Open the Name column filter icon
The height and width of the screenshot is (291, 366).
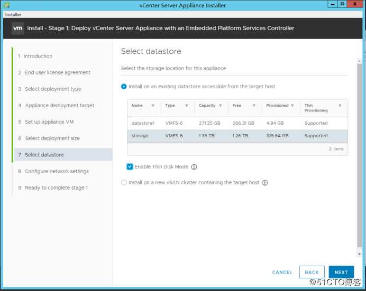coord(153,106)
